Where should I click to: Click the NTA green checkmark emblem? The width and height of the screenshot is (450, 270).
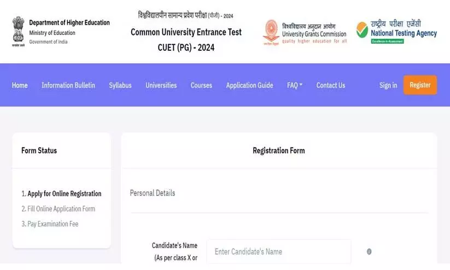(362, 30)
